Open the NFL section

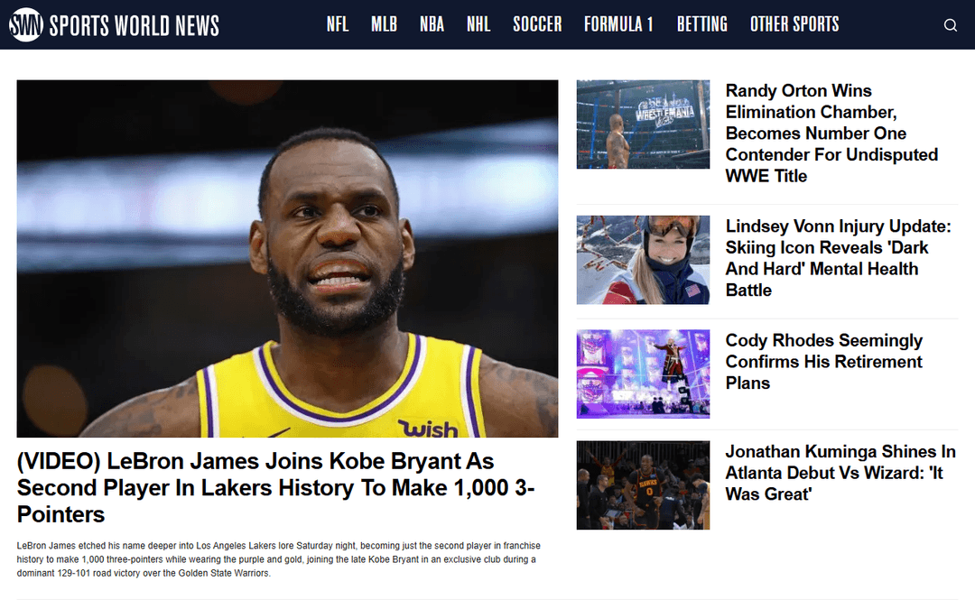click(338, 24)
